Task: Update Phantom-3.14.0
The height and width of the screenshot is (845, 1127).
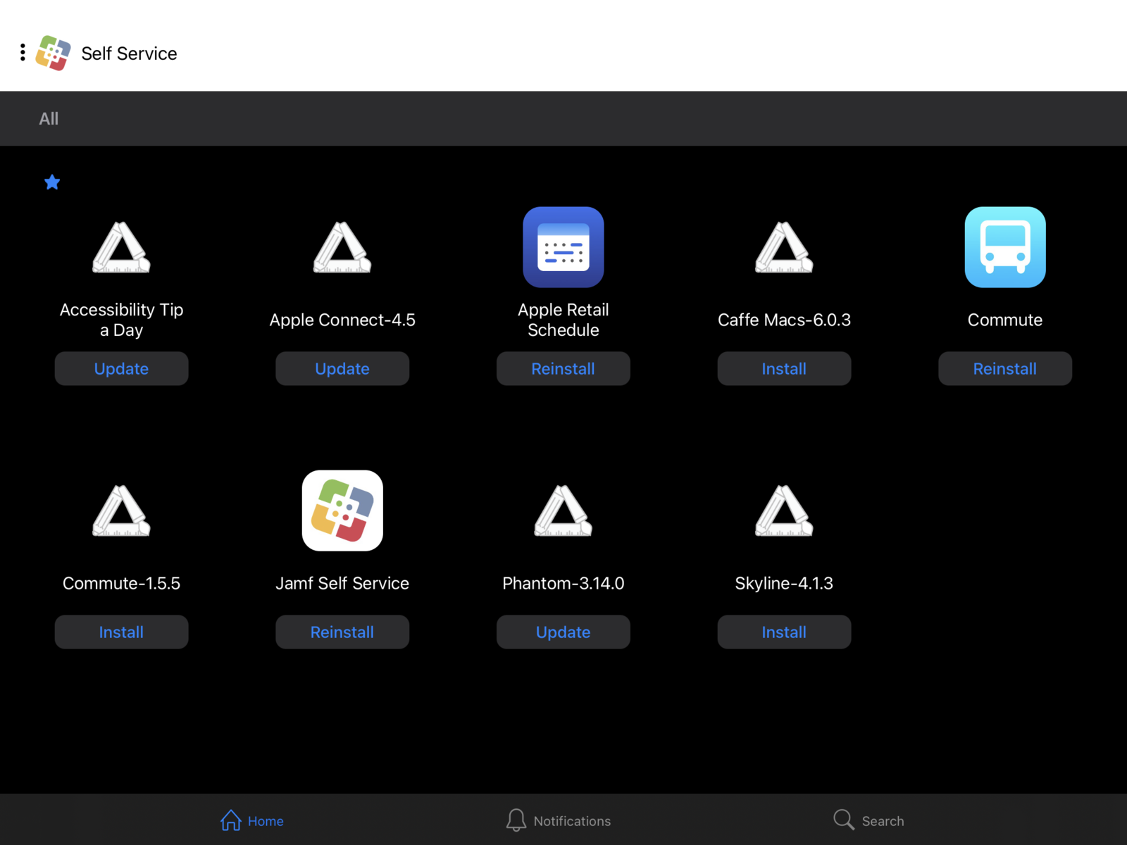Action: pyautogui.click(x=563, y=632)
